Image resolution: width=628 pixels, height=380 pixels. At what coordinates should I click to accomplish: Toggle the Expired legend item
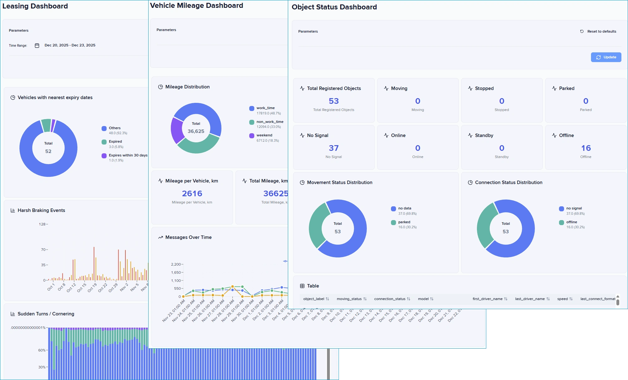tap(115, 142)
